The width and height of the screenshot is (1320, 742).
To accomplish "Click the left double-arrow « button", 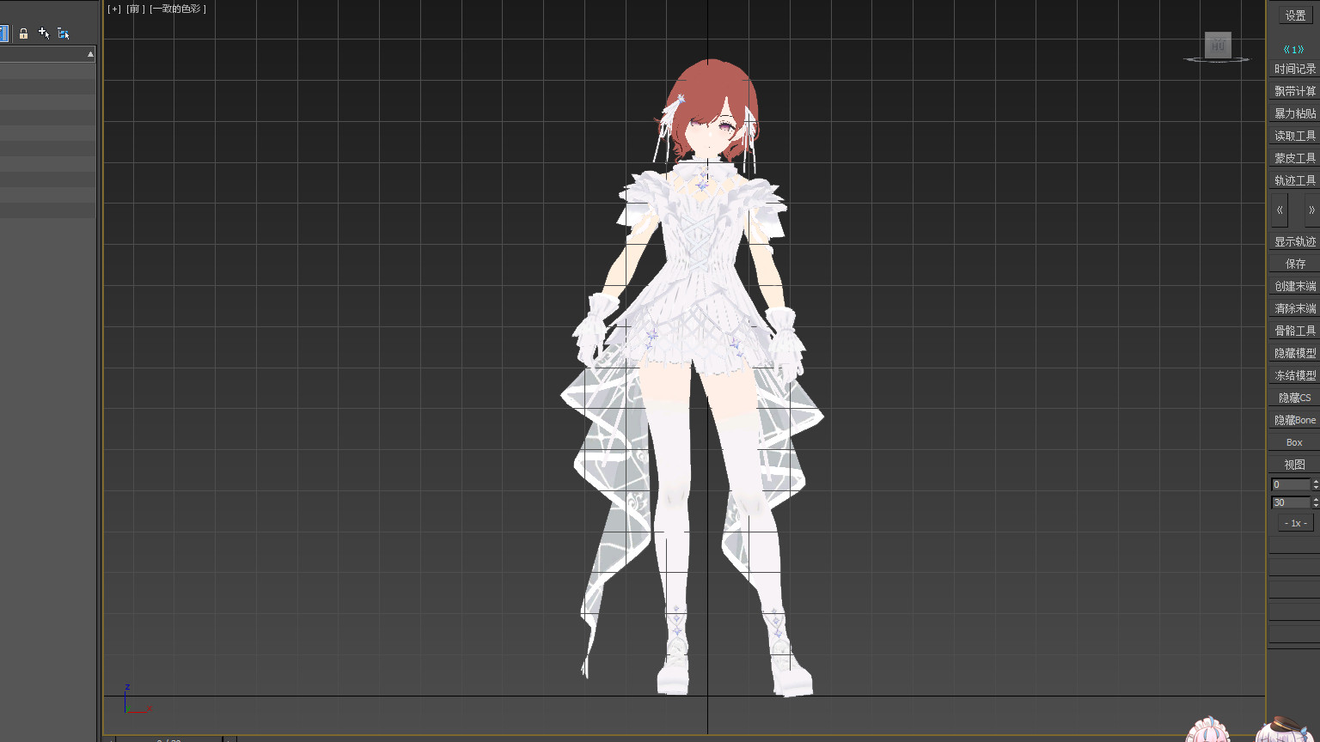I will pyautogui.click(x=1280, y=210).
